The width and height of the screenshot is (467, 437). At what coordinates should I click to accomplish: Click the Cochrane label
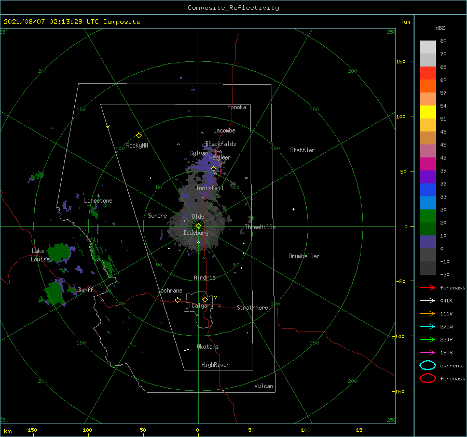(x=170, y=290)
